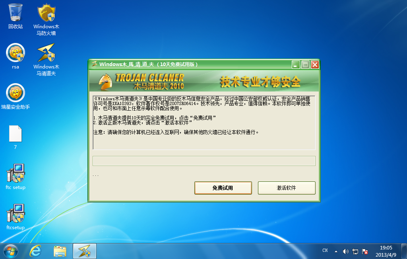Select the 瑞星安全助手 desktop icon

[16, 96]
